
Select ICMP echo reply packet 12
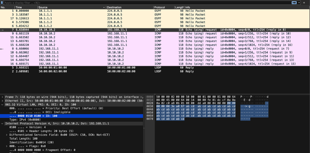(155, 56)
